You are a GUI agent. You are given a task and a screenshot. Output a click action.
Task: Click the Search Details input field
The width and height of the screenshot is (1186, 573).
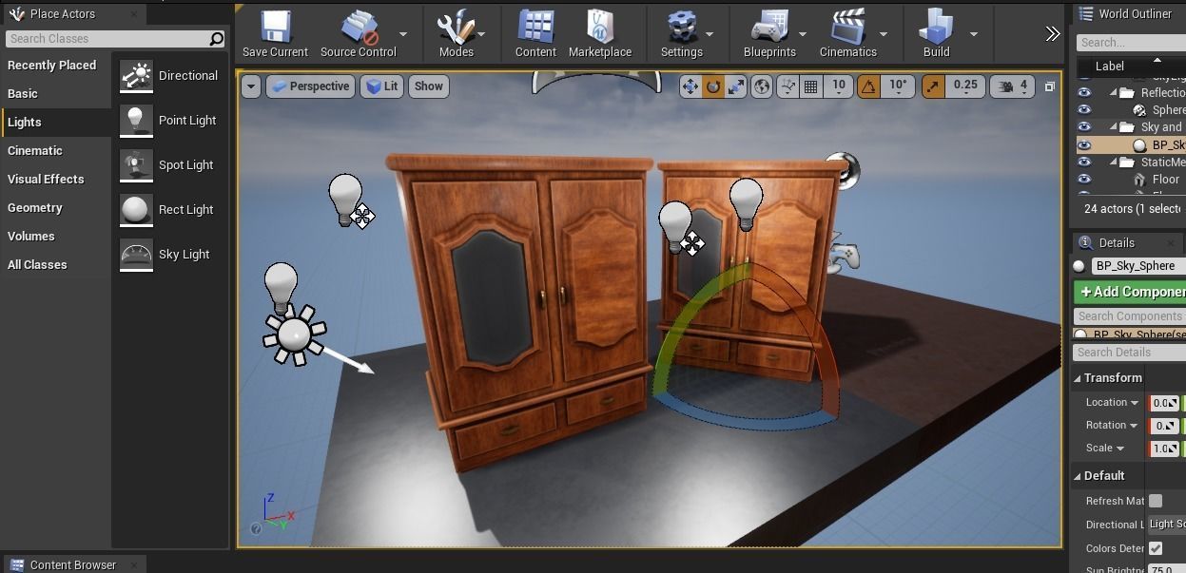point(1130,353)
